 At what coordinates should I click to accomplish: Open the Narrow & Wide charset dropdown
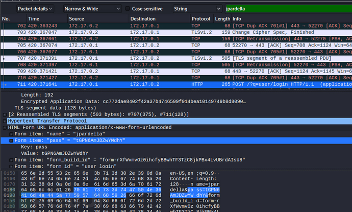click(x=92, y=9)
